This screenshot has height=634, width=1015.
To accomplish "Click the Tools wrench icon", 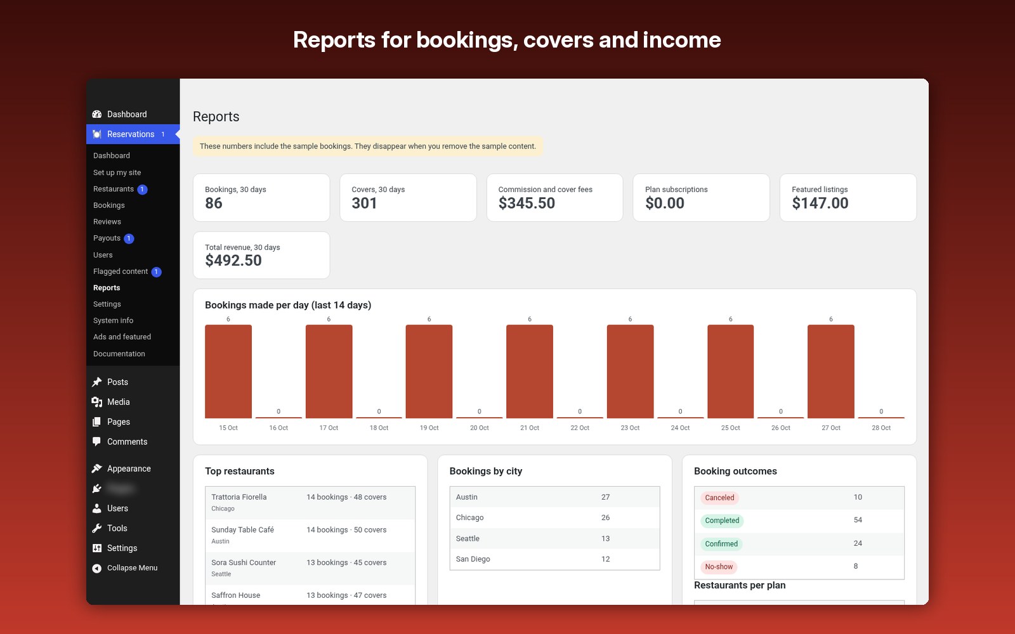I will [x=97, y=528].
